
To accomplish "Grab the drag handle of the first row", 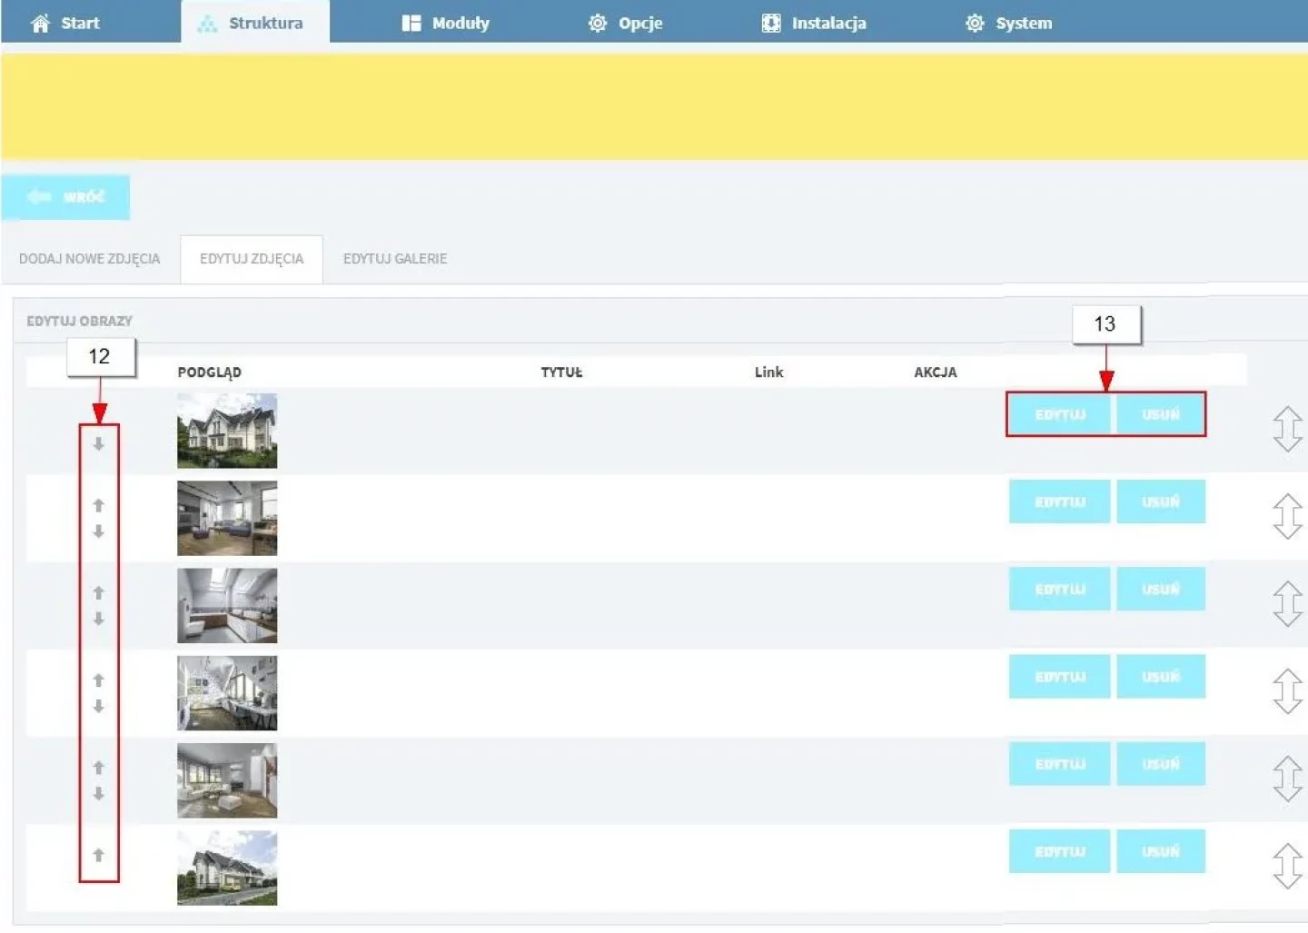I will [x=1287, y=429].
